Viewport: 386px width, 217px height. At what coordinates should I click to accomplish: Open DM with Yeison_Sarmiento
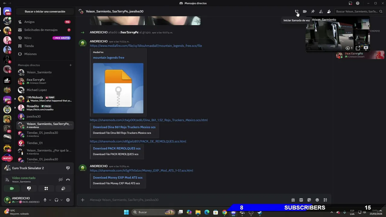pos(45,72)
